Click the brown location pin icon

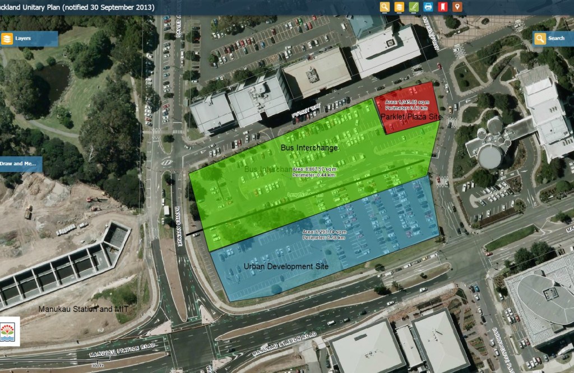coord(457,7)
